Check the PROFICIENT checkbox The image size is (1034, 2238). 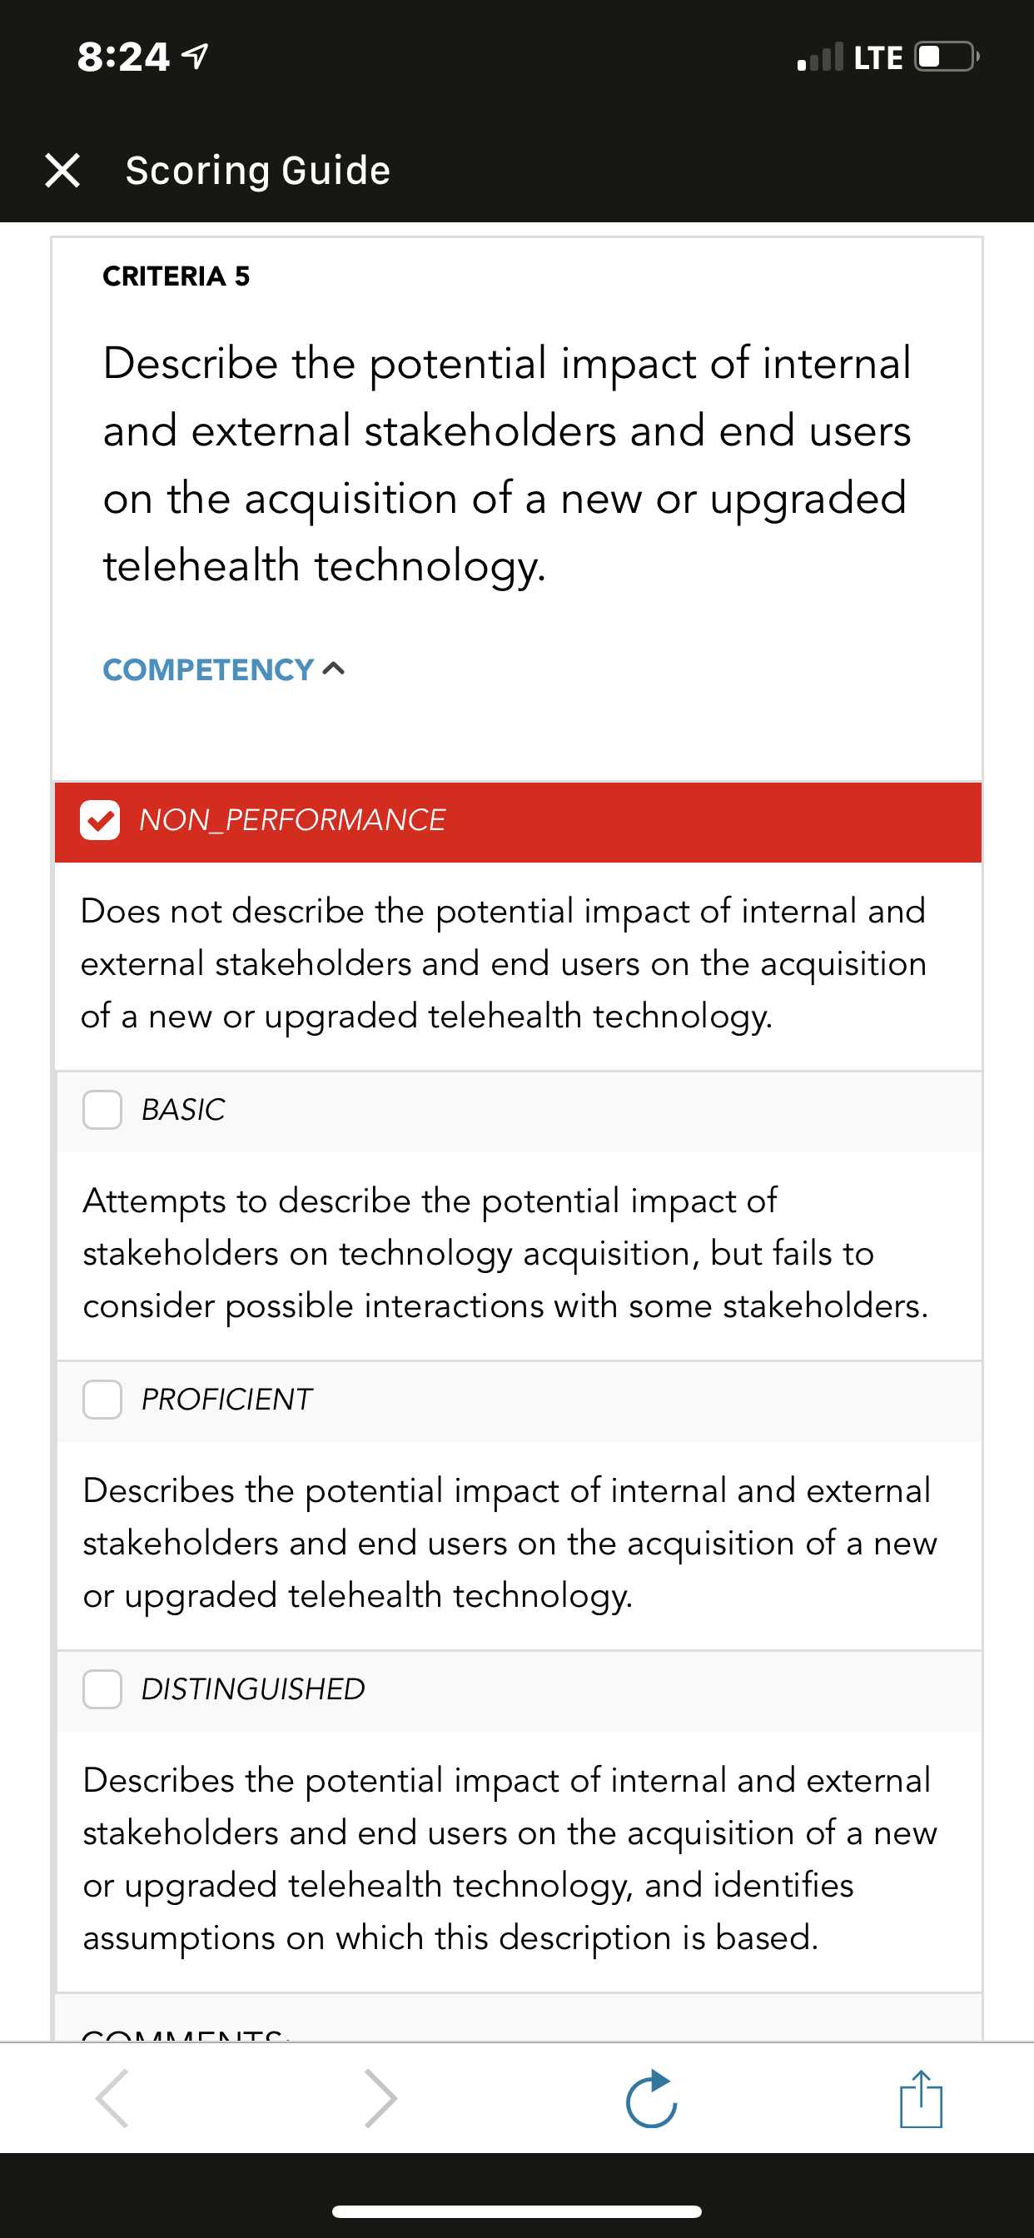102,1399
